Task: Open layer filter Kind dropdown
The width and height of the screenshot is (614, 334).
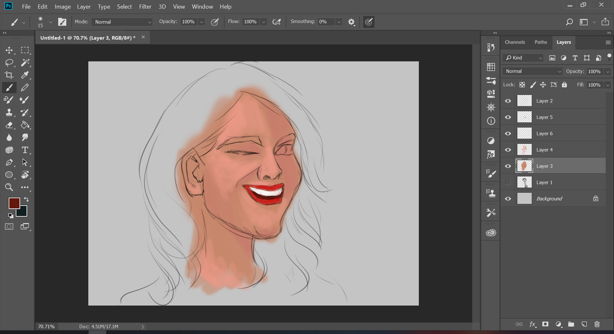Action: point(523,58)
